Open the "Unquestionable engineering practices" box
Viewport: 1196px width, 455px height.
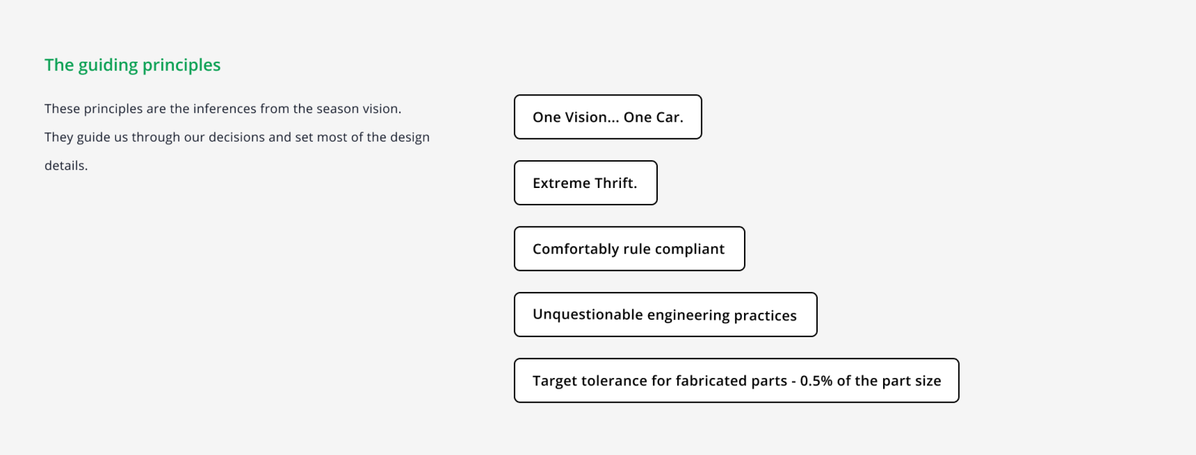point(665,315)
